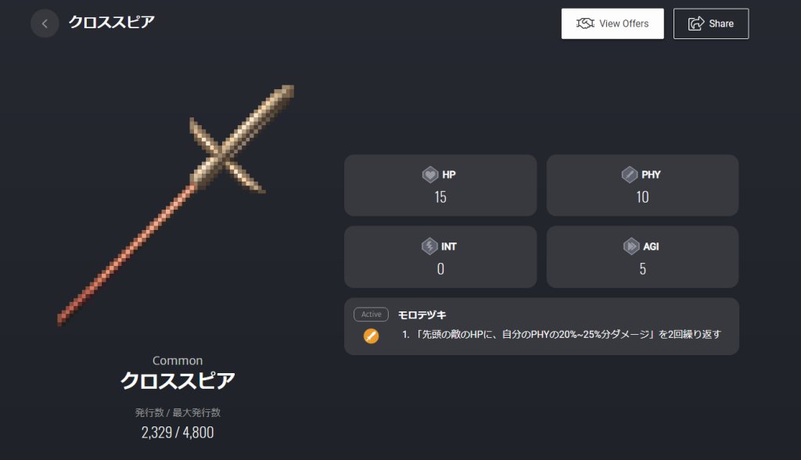The width and height of the screenshot is (801, 460).
Task: Click the skill description text line
Action: pyautogui.click(x=562, y=334)
